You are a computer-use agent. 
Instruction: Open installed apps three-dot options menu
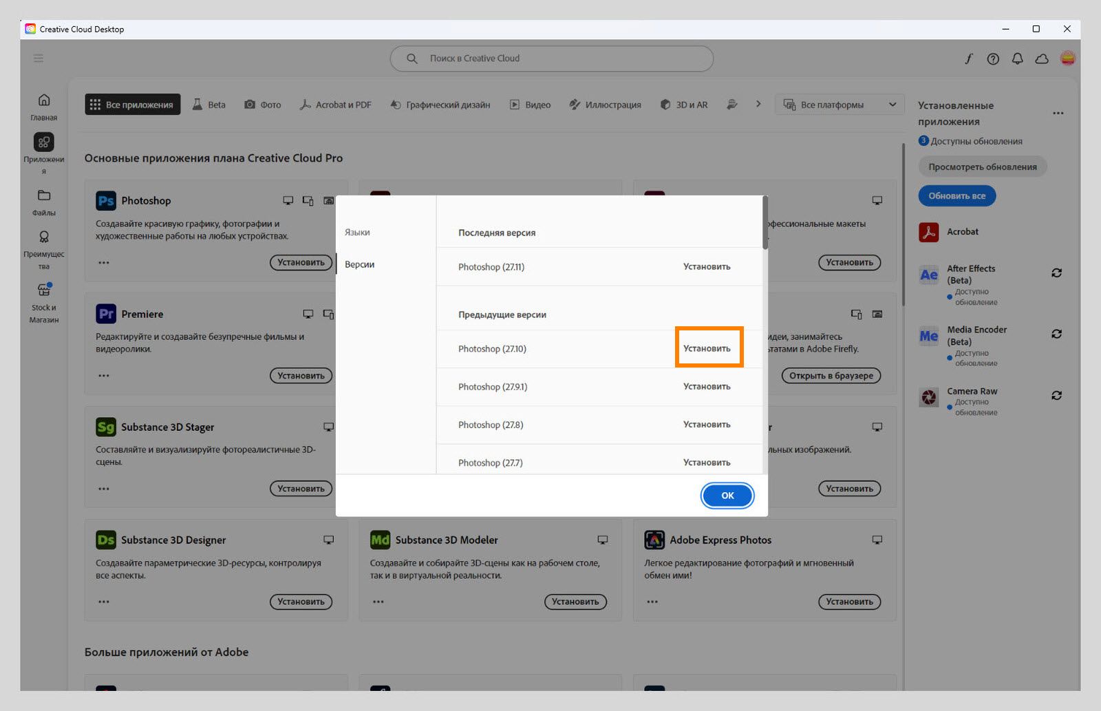tap(1058, 113)
